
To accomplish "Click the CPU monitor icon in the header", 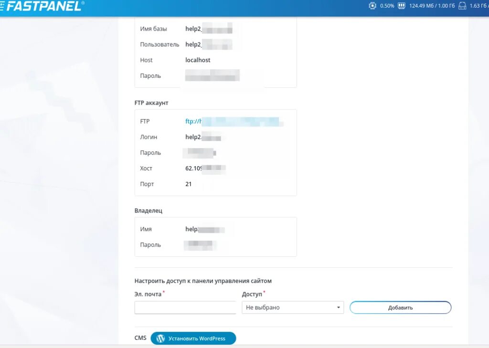I will point(372,6).
